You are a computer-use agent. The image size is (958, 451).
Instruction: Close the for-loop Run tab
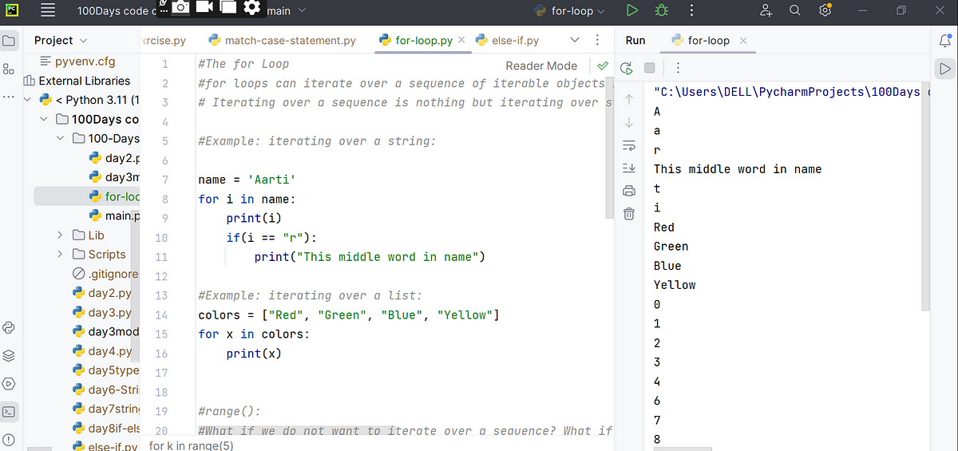click(743, 40)
